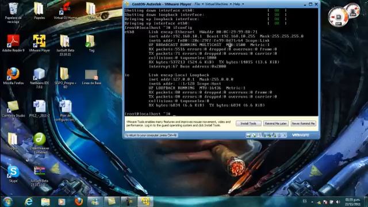Click the inet addr:192.168.10.1 text
This screenshot has width=368, height=207.
click(x=175, y=36)
